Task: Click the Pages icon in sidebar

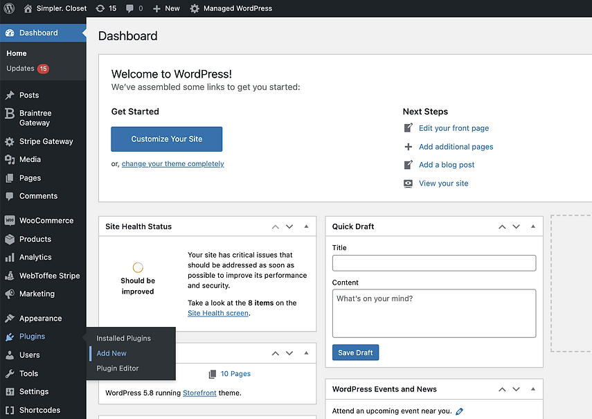Action: 10,178
